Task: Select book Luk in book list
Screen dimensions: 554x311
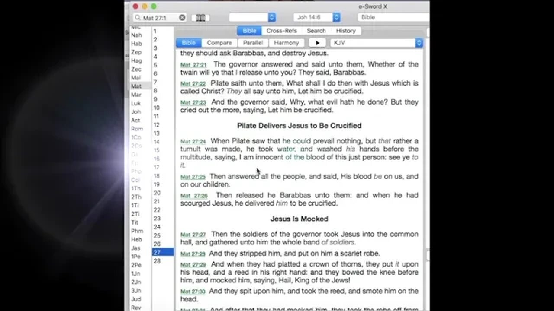Action: pos(136,103)
